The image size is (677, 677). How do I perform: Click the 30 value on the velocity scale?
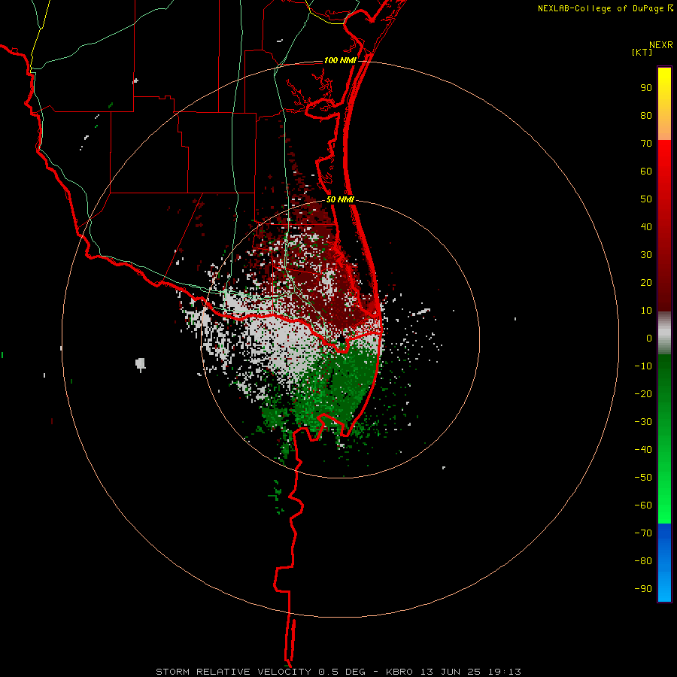pyautogui.click(x=646, y=255)
